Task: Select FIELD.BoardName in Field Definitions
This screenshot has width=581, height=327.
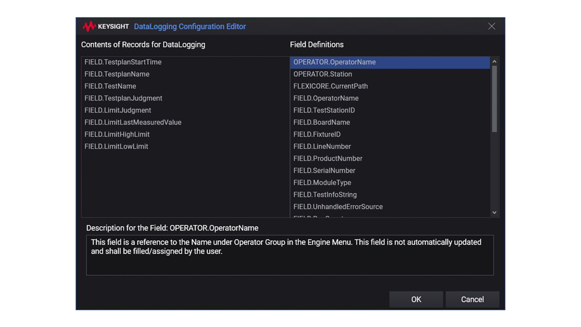Action: click(x=321, y=122)
